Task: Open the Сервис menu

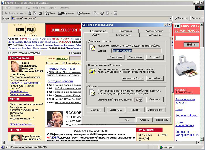Action: 52,8
